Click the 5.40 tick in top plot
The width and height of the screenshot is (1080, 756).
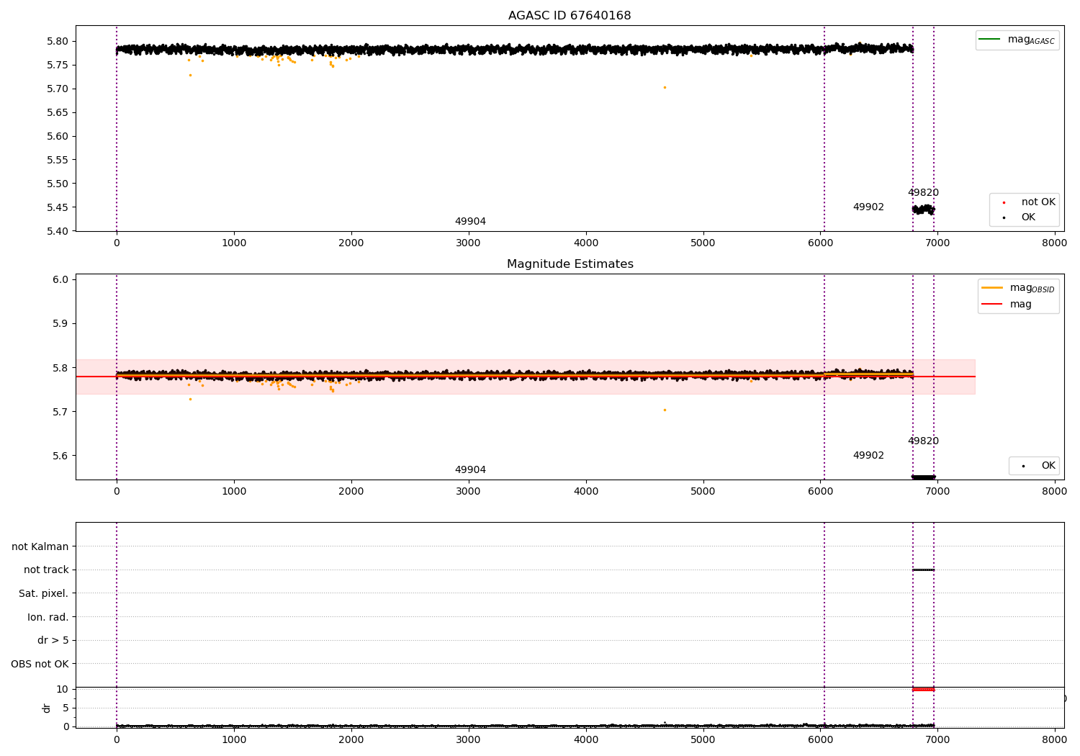57,231
